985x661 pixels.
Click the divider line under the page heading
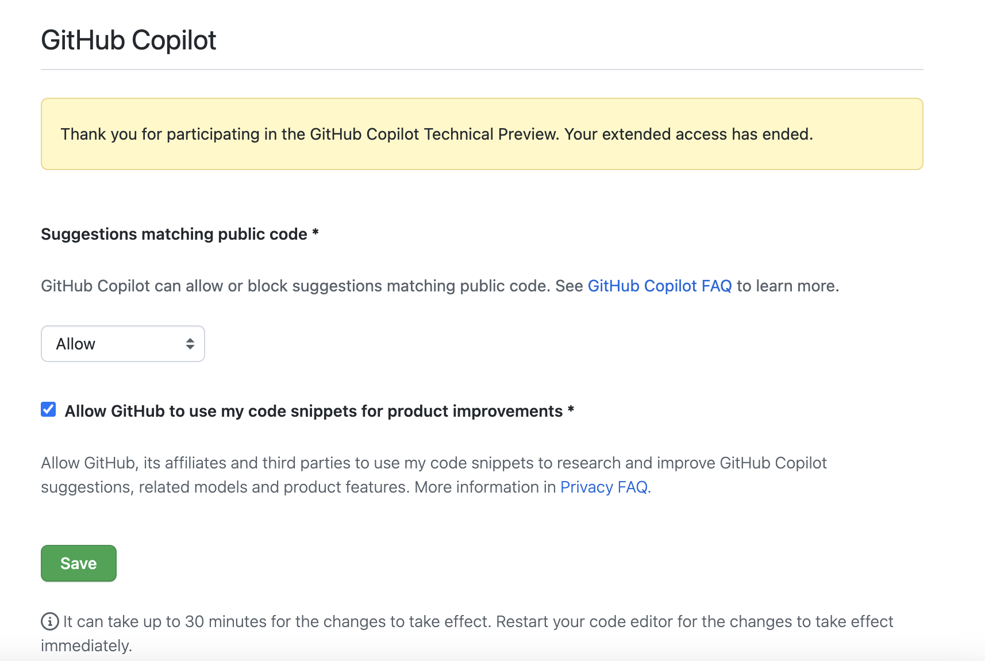coord(482,70)
